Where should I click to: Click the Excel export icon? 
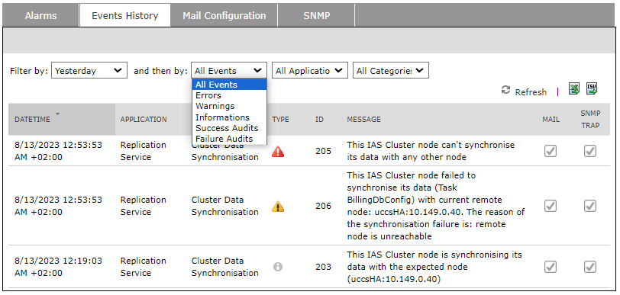tap(573, 89)
